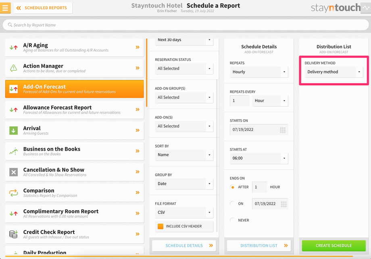Open Allowance Forecast Report chevron arrow
The height and width of the screenshot is (259, 371).
click(x=138, y=110)
